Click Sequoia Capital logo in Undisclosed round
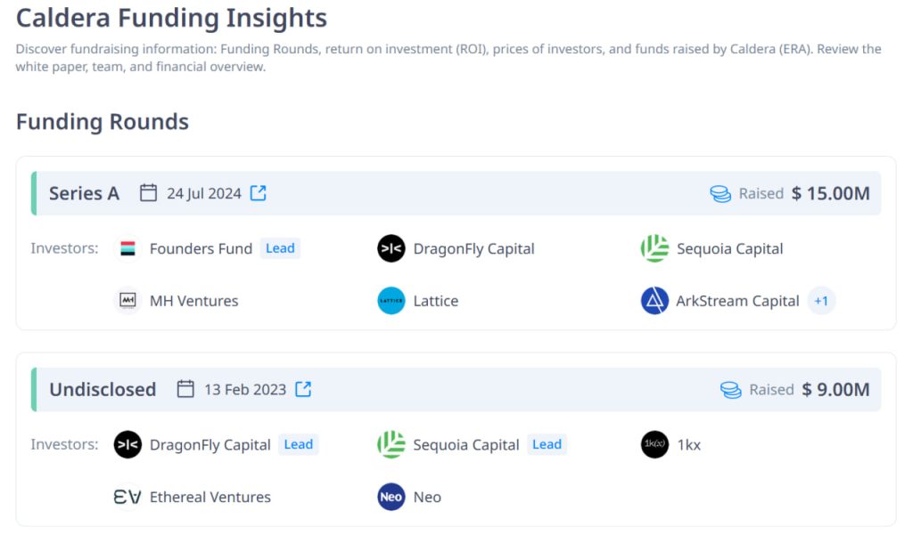Screen dimensions: 913x535 (x=391, y=444)
